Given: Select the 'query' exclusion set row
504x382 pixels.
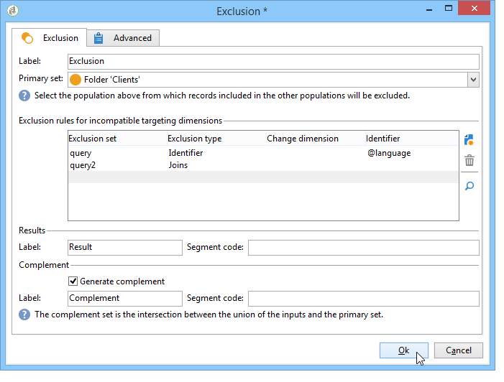Looking at the screenshot, I should click(263, 153).
